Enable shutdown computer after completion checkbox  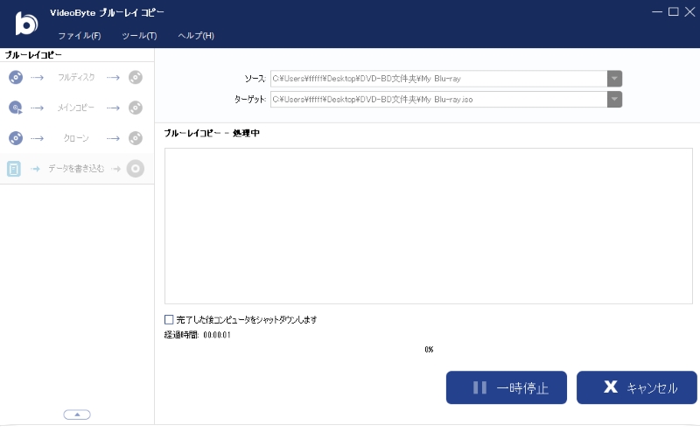pos(170,320)
